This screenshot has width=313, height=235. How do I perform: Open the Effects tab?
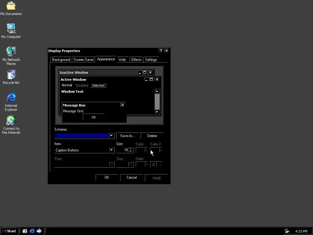[x=137, y=60]
